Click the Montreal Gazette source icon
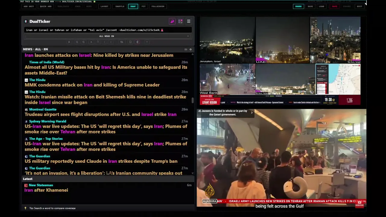 point(26,109)
